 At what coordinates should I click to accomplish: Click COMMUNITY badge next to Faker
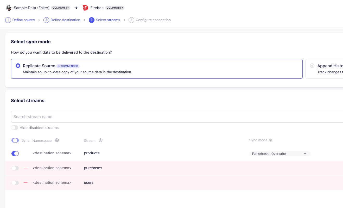[61, 8]
